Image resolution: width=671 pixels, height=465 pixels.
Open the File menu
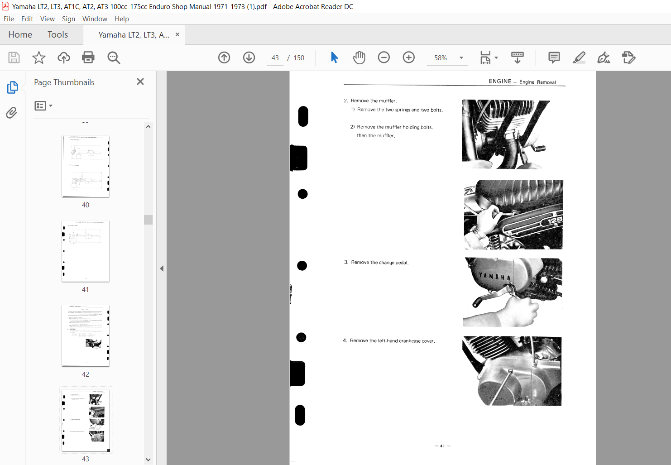coord(9,19)
